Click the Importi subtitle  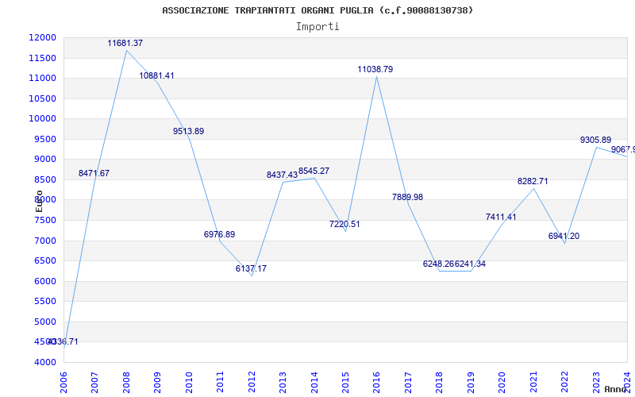point(317,27)
